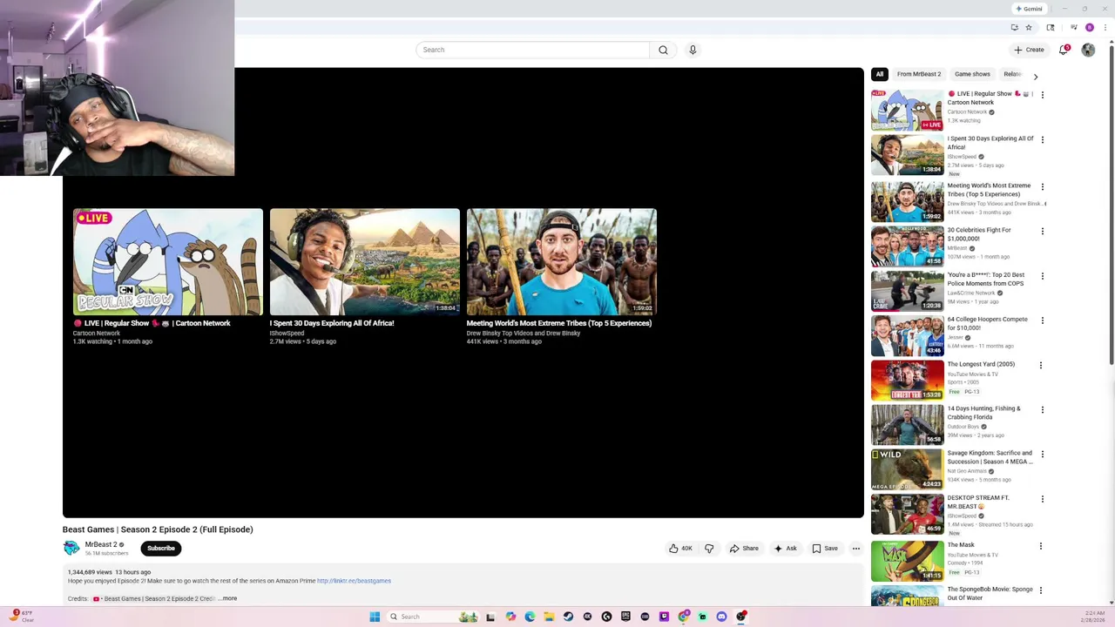Image resolution: width=1115 pixels, height=627 pixels.
Task: Open options for 64 College Hoopers video
Action: (1041, 320)
